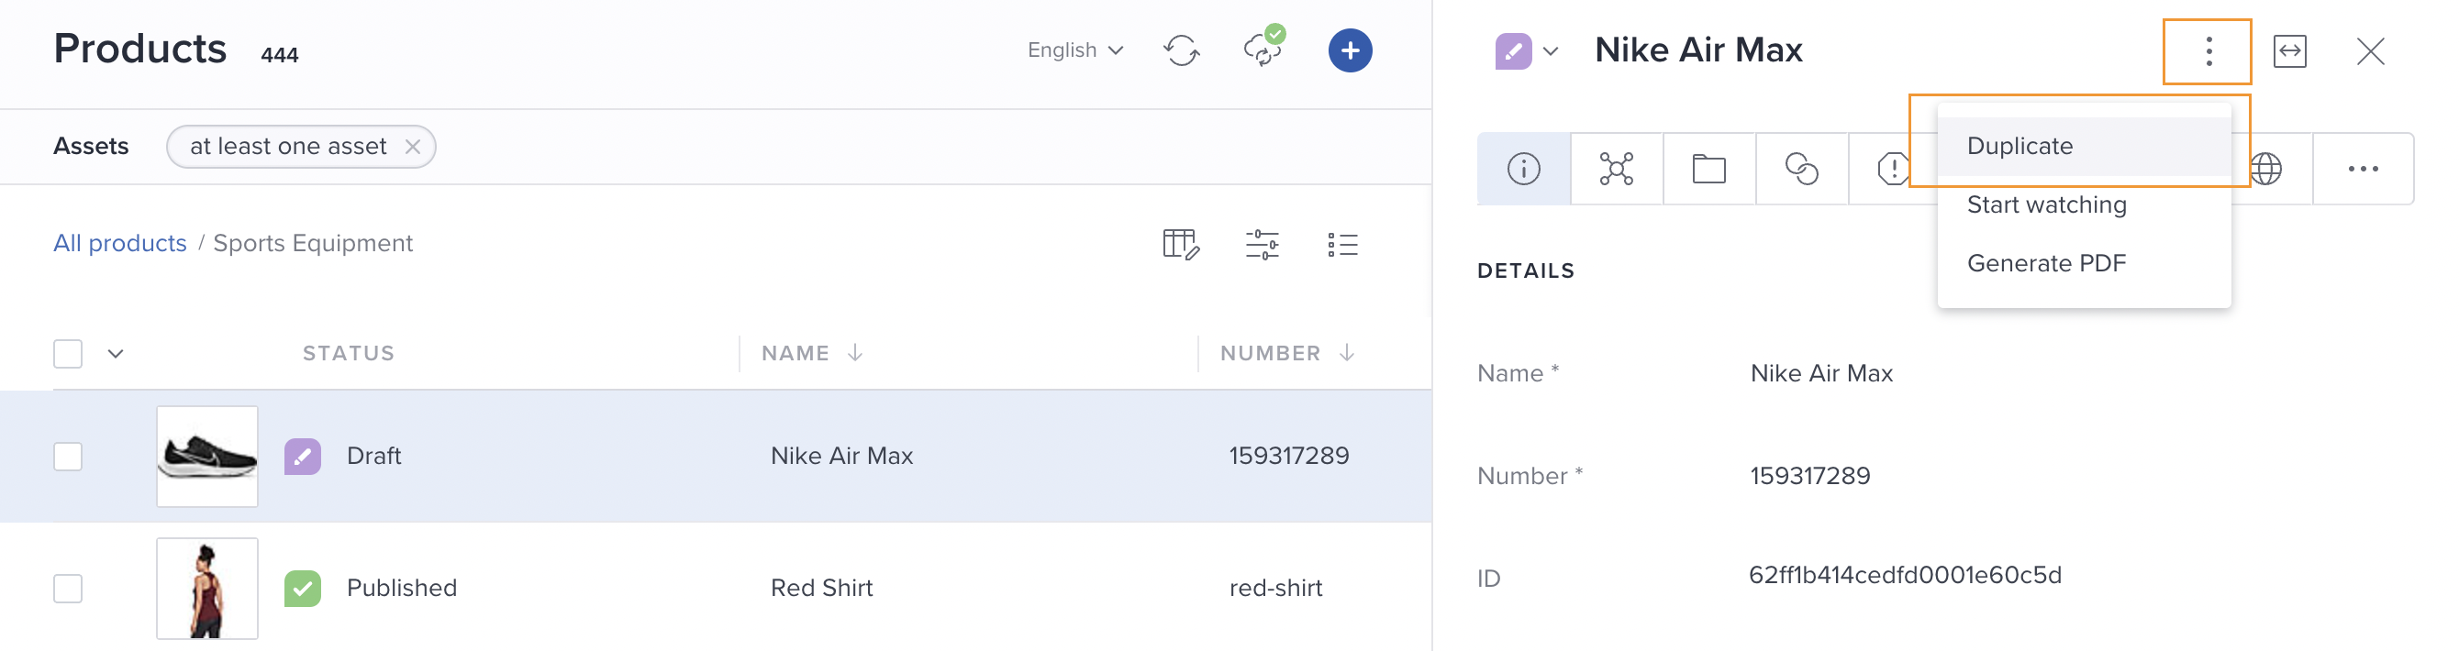Open the globe translations tab

(2266, 169)
